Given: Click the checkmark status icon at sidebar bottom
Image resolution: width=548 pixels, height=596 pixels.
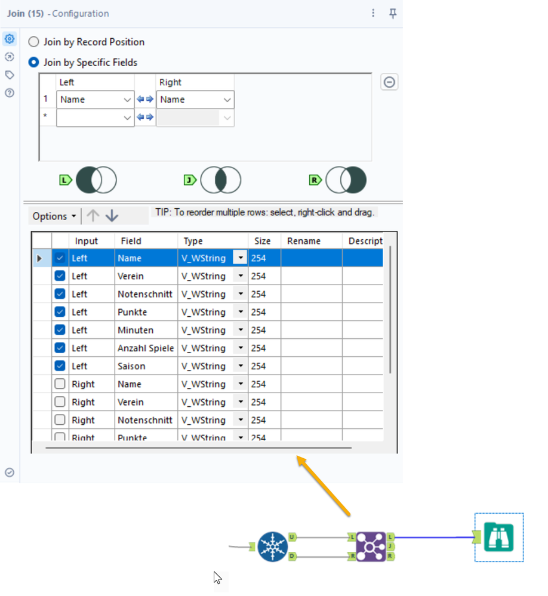Looking at the screenshot, I should coord(10,473).
